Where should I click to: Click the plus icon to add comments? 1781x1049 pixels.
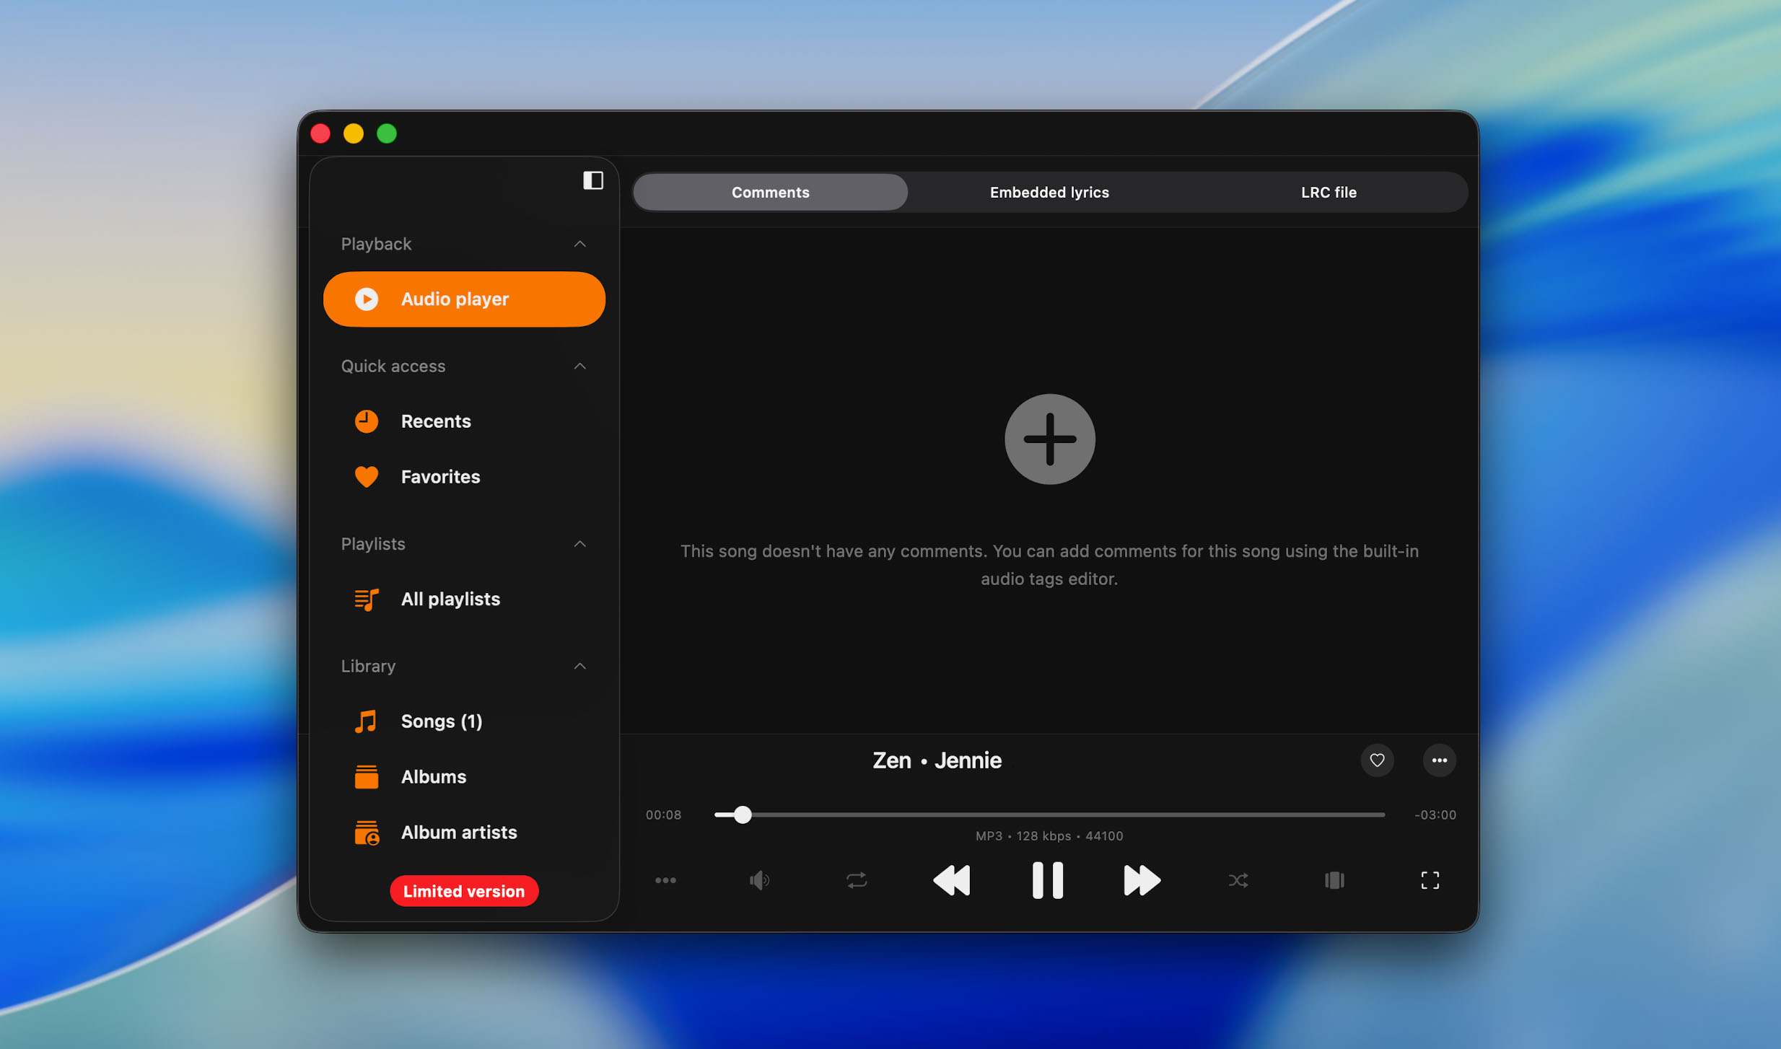1049,439
